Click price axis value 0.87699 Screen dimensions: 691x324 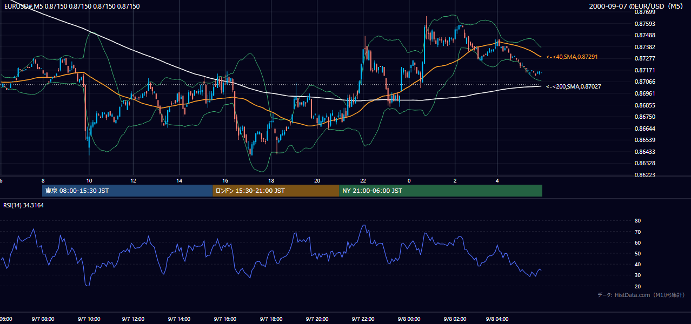[x=645, y=12]
